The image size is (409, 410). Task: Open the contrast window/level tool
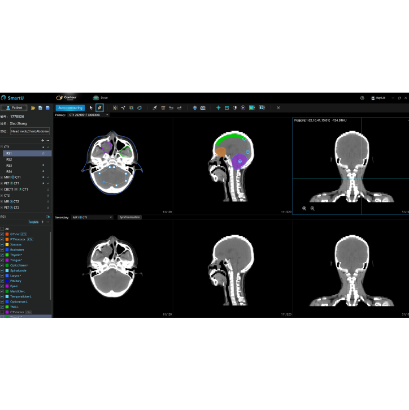[235, 107]
